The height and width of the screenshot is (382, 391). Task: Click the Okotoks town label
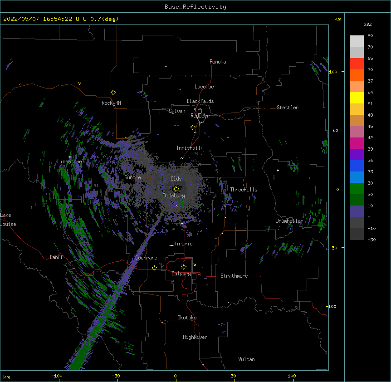187,318
